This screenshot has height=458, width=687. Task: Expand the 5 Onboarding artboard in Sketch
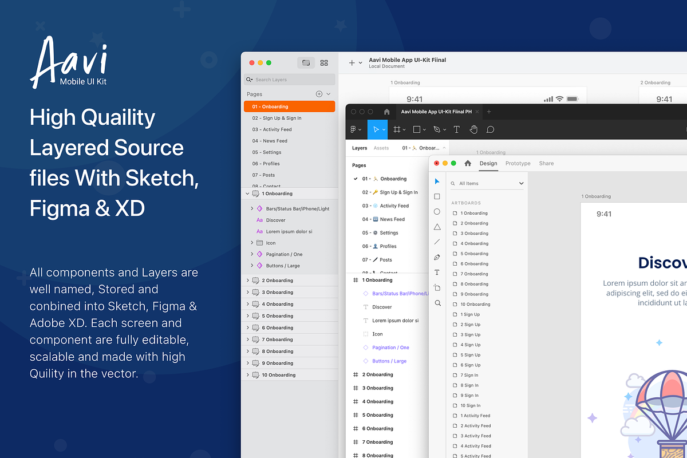[x=247, y=316]
